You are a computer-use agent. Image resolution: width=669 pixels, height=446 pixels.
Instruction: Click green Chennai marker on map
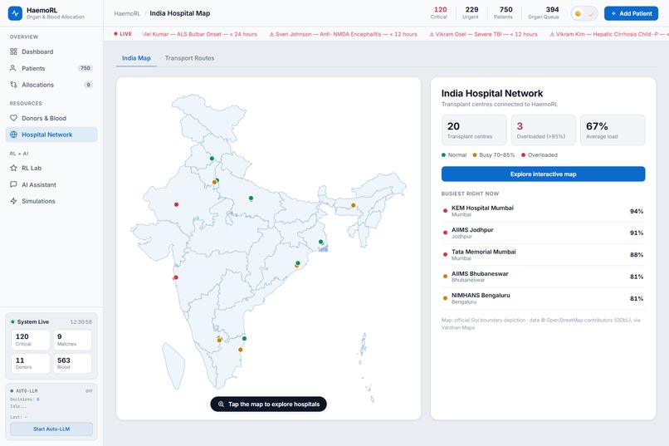[x=244, y=339]
